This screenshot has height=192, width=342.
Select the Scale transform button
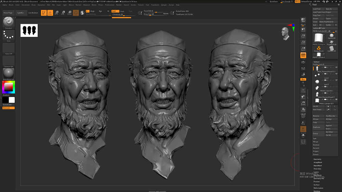pos(63,13)
